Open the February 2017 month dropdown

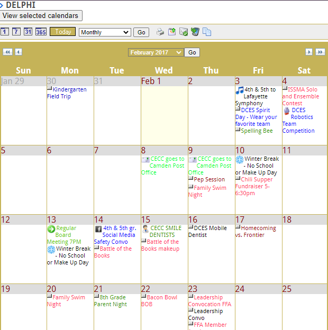[156, 52]
